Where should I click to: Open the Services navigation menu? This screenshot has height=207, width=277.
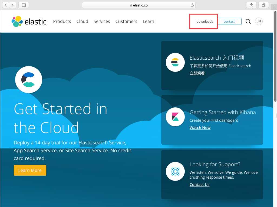click(x=102, y=21)
